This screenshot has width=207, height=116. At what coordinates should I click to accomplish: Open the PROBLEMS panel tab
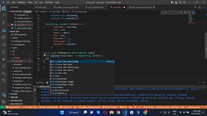click(x=40, y=82)
